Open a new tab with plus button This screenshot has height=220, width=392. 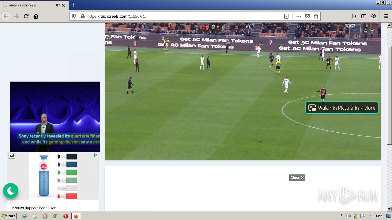74,5
